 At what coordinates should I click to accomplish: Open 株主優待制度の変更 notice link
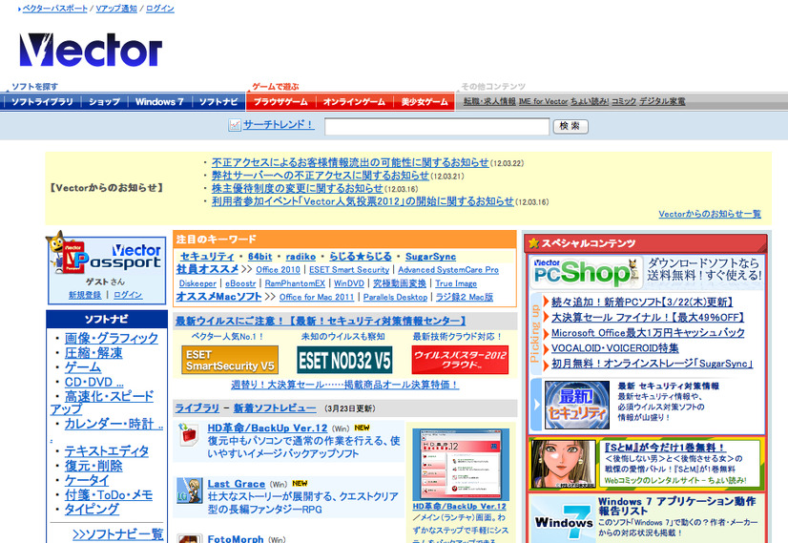tap(297, 188)
